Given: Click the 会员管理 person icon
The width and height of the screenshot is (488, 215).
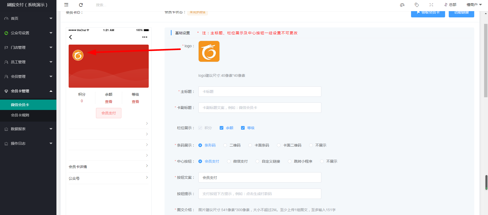Looking at the screenshot, I should (x=6, y=77).
